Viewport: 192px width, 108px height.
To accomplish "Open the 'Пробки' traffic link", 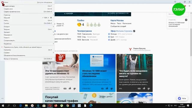I will pyautogui.click(x=81, y=20).
